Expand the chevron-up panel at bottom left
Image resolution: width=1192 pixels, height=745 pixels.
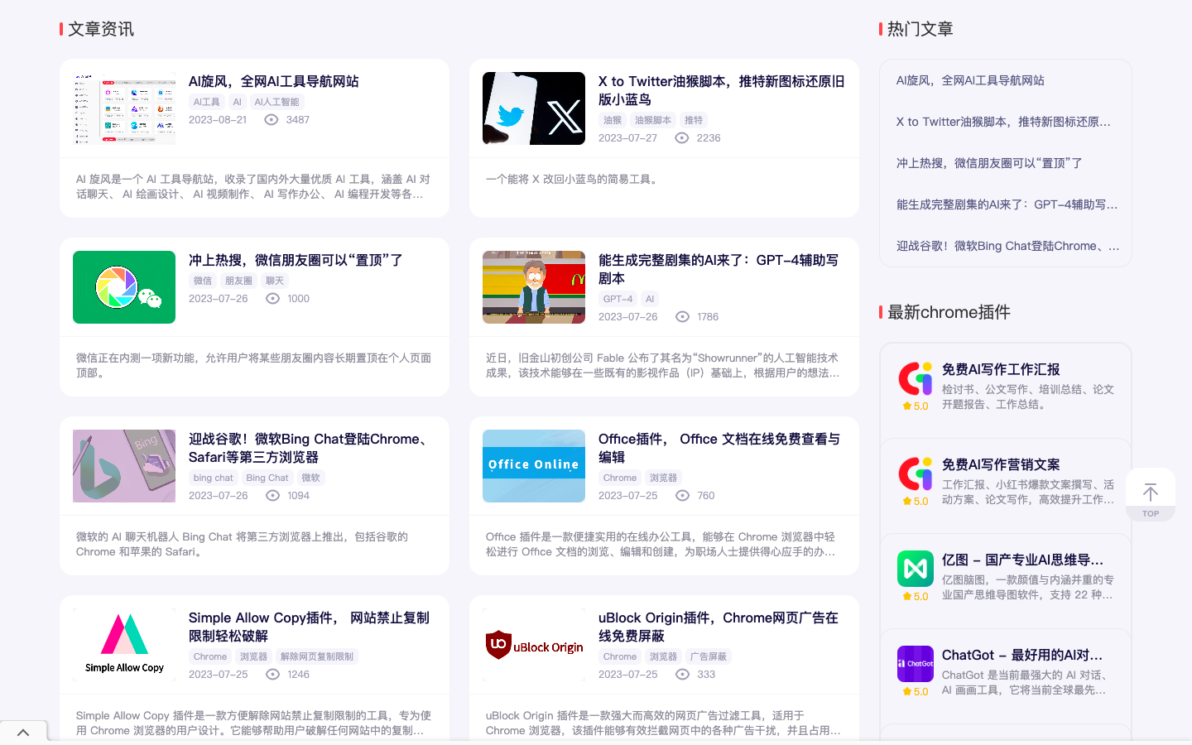[x=23, y=733]
